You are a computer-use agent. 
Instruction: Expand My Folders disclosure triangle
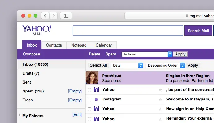click(x=20, y=115)
